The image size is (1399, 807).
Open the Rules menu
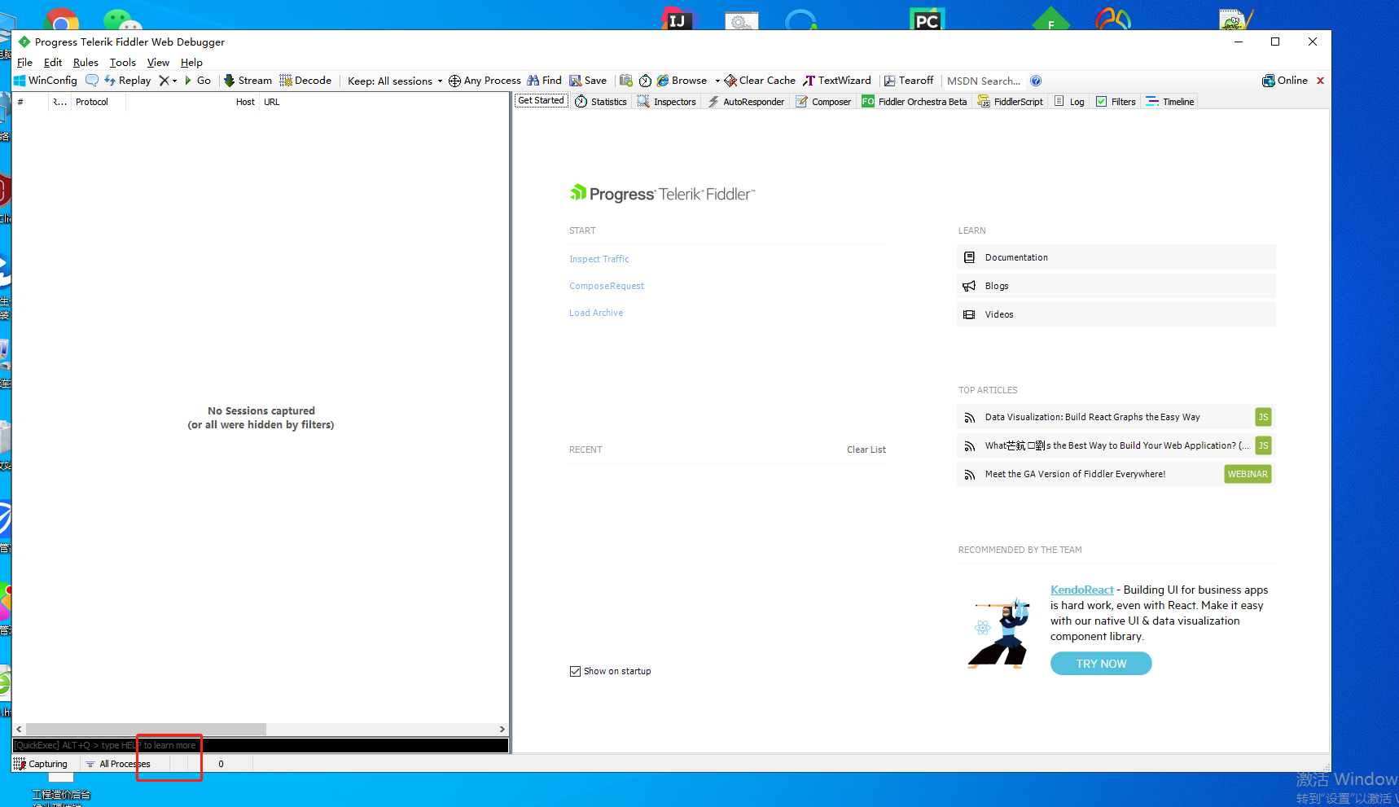(86, 63)
